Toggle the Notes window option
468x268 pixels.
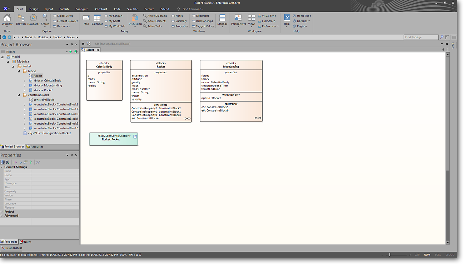(177, 16)
